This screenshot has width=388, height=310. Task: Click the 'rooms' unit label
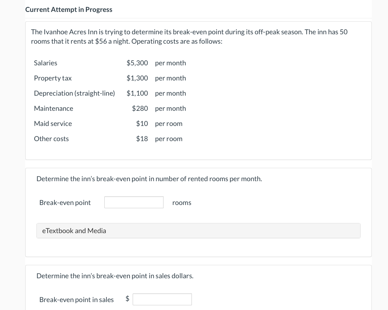coord(182,202)
